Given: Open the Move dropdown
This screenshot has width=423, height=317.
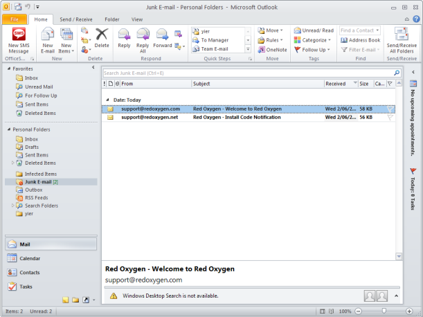Looking at the screenshot, I should pos(270,30).
